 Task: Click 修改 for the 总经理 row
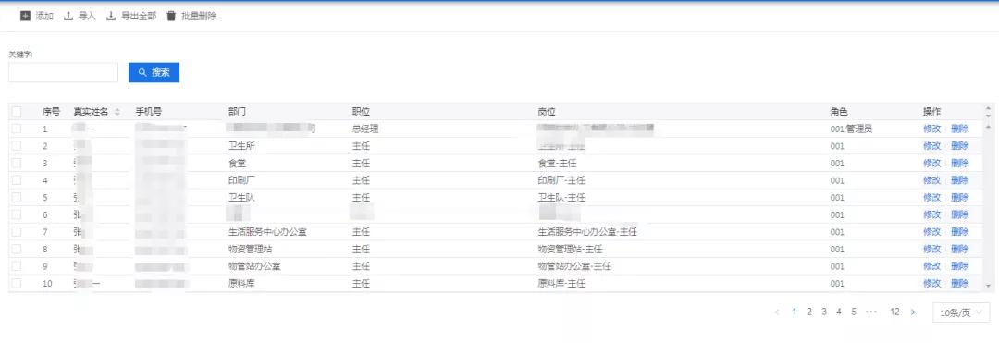931,129
